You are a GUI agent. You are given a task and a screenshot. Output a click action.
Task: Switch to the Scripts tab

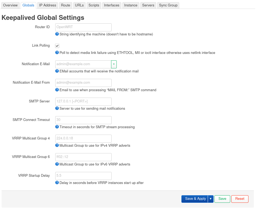94,5
